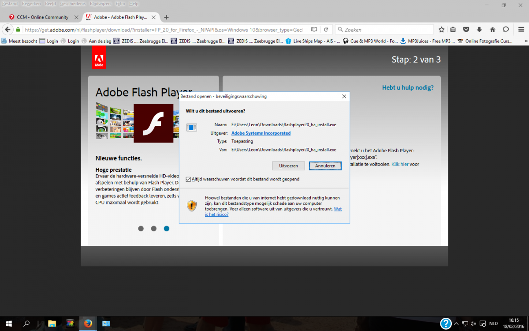Click the green padlock site identity icon
Image resolution: width=529 pixels, height=331 pixels.
(18, 30)
